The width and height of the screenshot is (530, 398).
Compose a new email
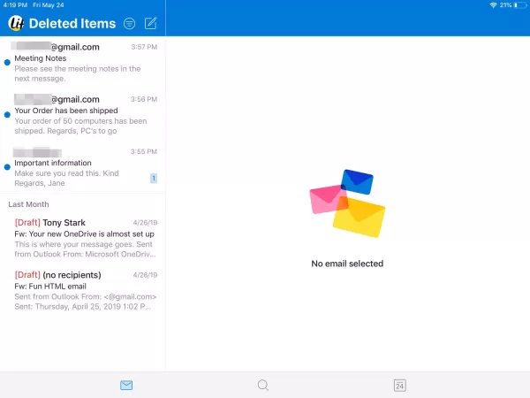[x=151, y=23]
